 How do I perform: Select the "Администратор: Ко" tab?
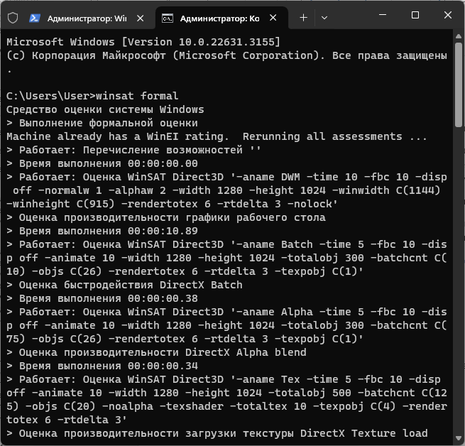coord(220,17)
